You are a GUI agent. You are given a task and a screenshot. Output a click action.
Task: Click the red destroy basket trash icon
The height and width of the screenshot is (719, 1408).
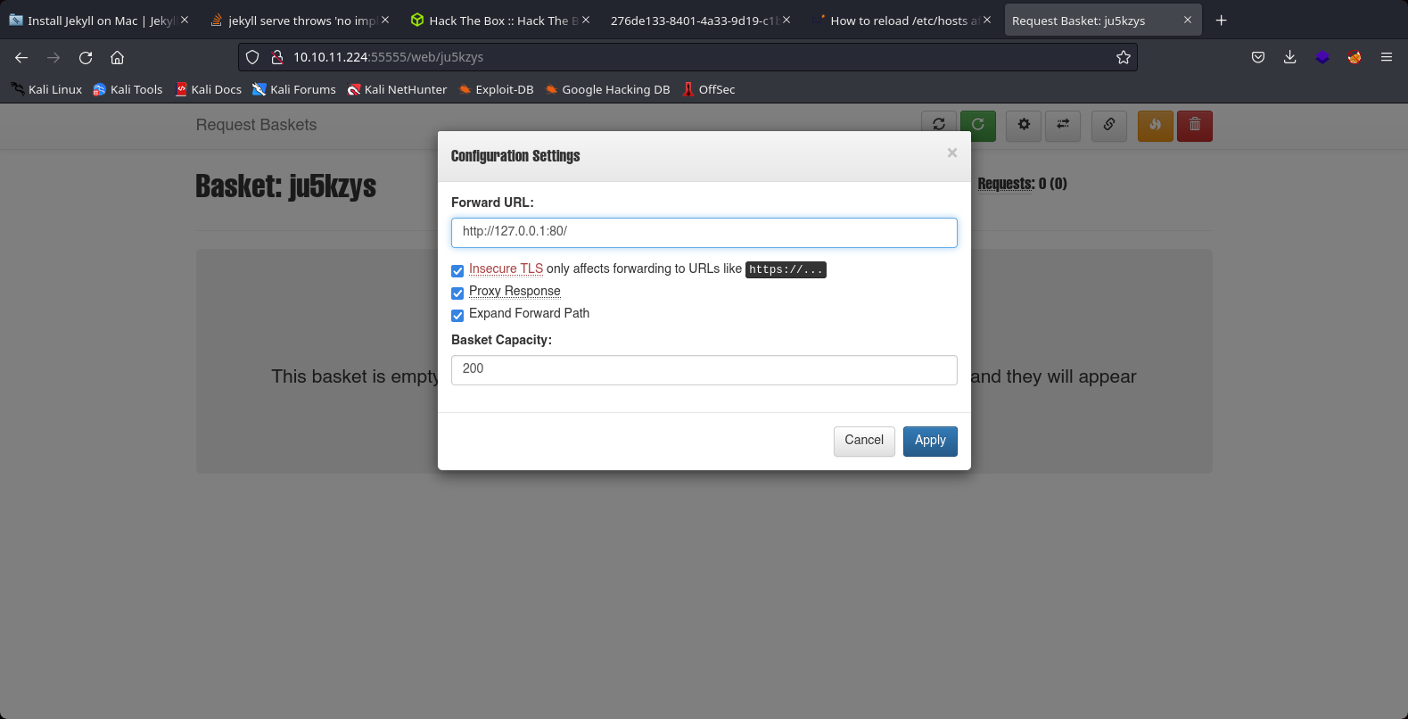point(1195,125)
